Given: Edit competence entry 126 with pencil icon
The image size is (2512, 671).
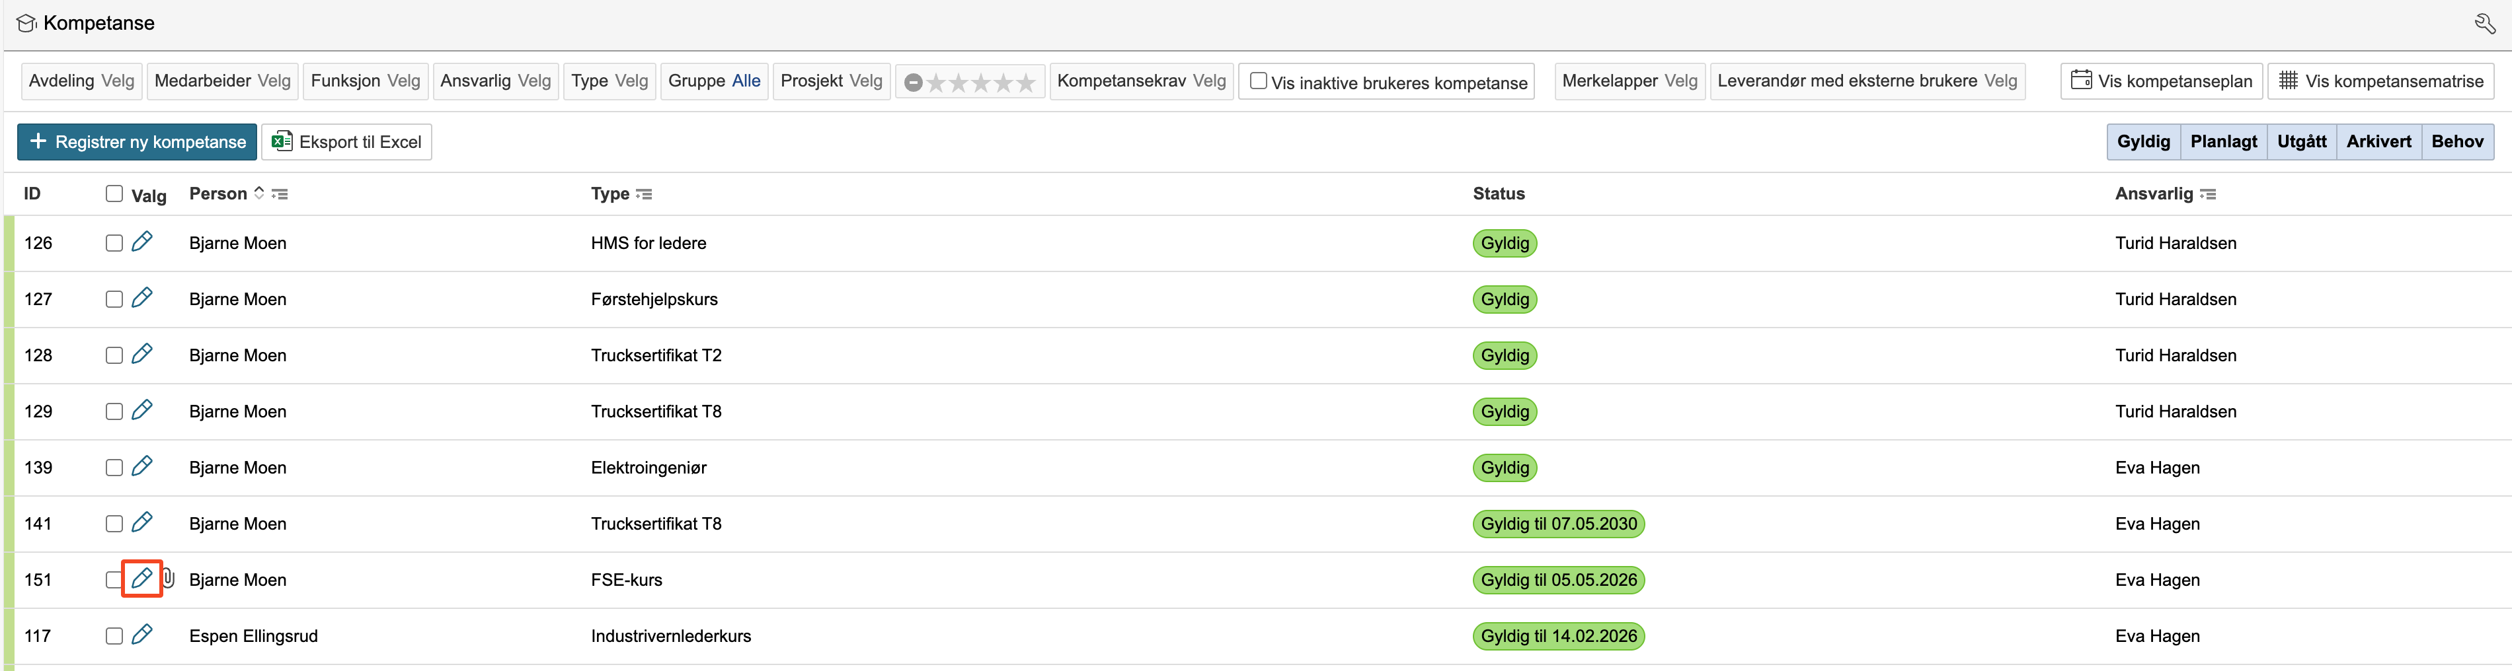Looking at the screenshot, I should click(x=141, y=242).
